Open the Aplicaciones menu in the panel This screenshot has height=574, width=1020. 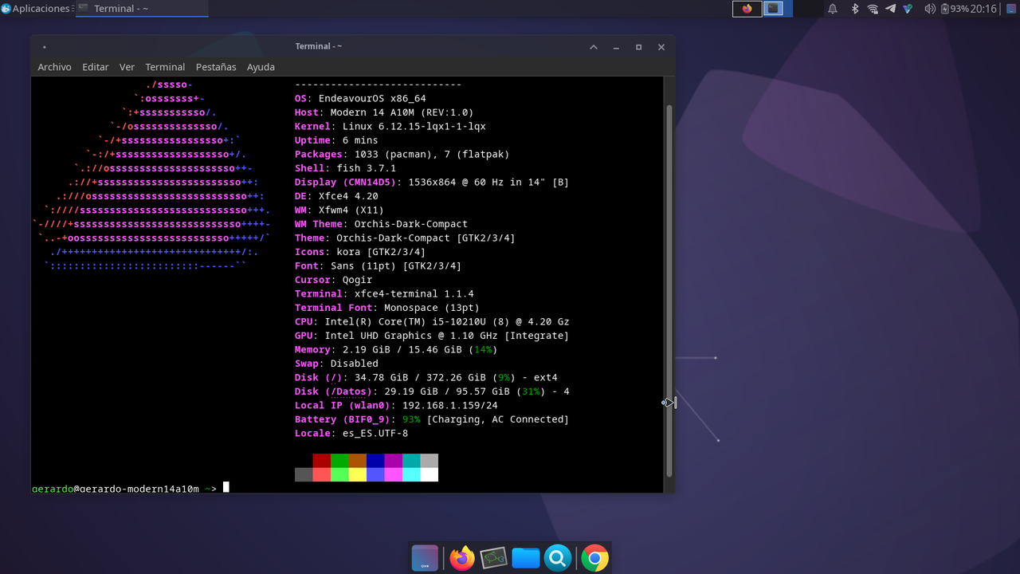tap(37, 9)
